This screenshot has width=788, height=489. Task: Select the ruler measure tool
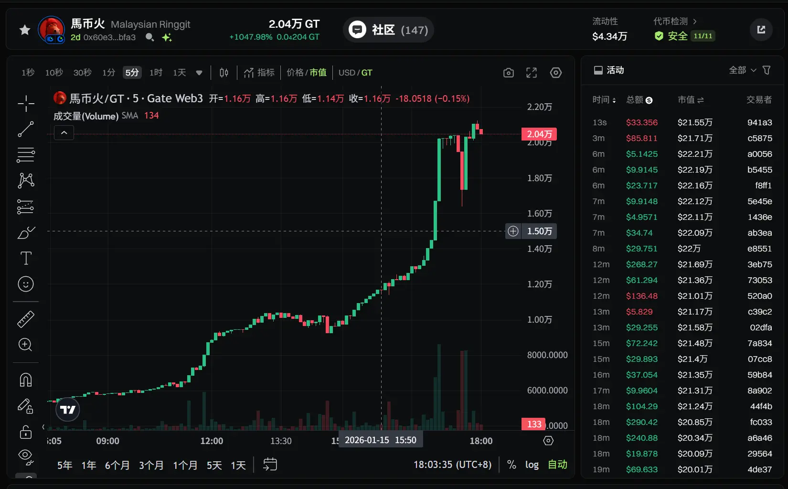click(26, 319)
